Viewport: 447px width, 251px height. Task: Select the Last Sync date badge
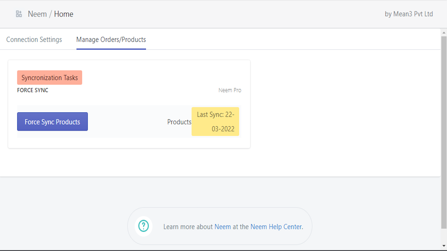(x=215, y=122)
